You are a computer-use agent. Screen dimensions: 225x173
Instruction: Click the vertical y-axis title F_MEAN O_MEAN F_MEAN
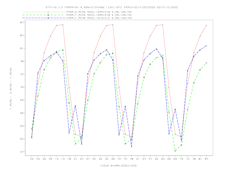[11, 89]
